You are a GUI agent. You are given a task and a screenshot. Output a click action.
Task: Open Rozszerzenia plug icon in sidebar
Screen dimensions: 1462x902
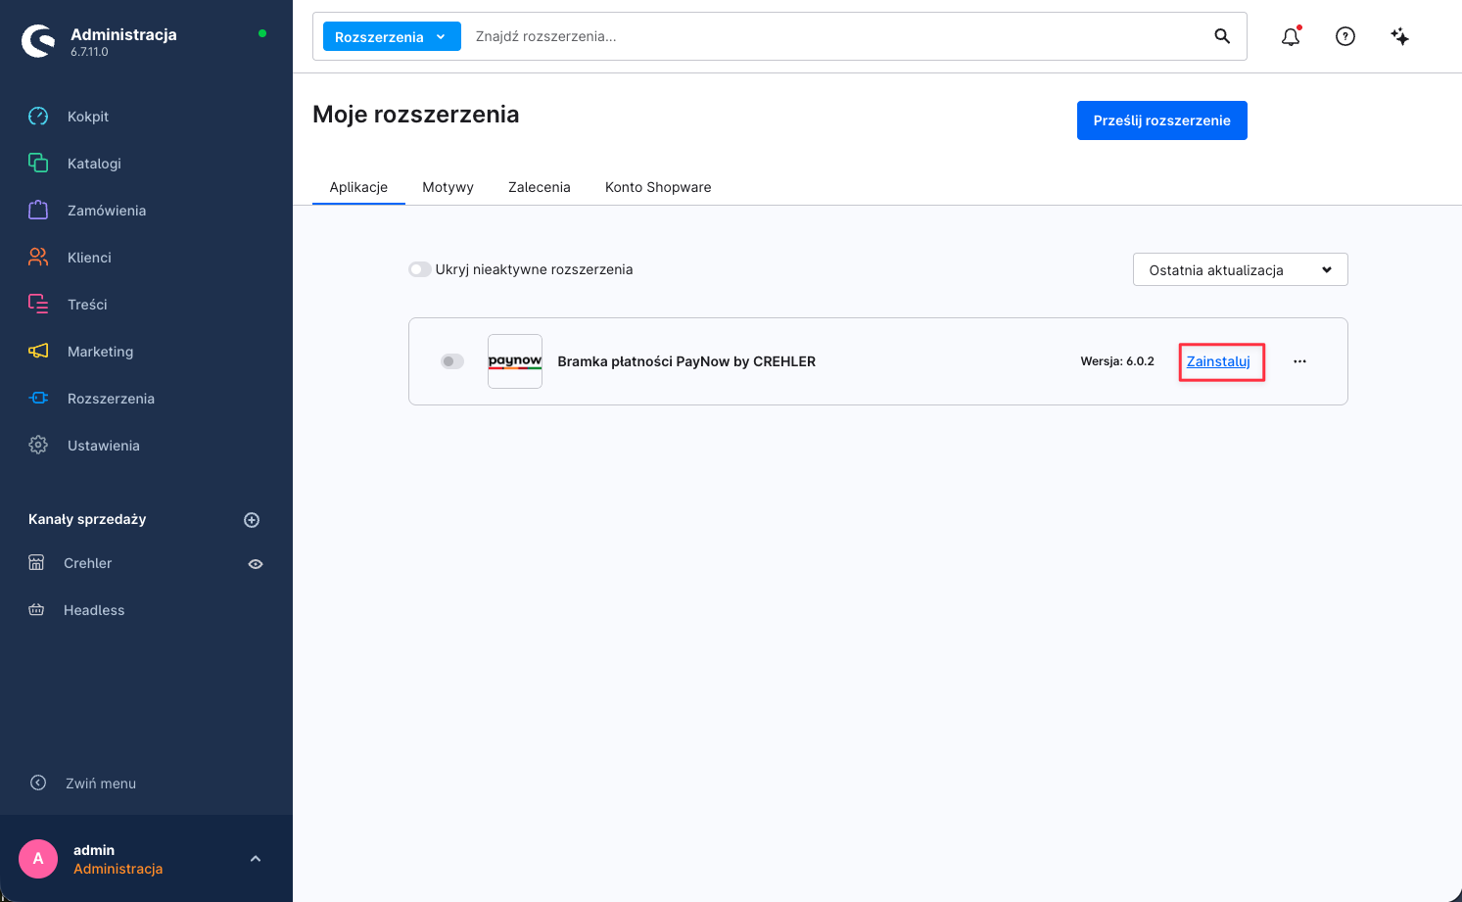[38, 398]
